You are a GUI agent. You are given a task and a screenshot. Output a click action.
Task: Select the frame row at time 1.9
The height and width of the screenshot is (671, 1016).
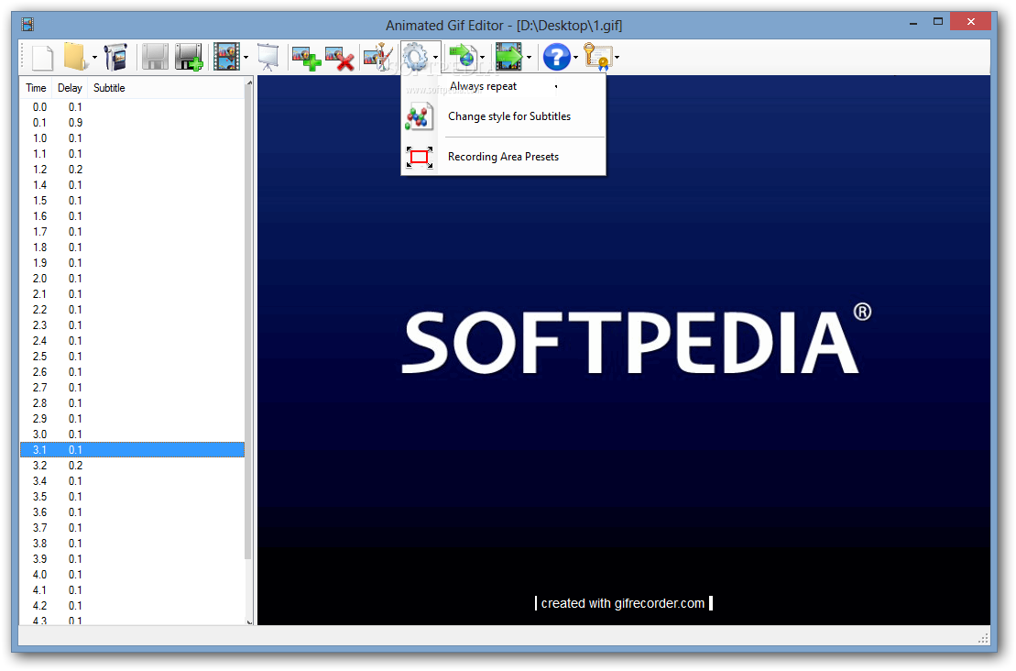tap(132, 262)
